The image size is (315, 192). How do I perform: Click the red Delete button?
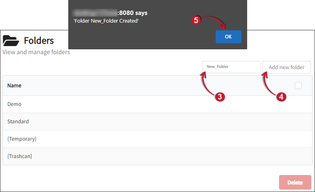pyautogui.click(x=295, y=182)
